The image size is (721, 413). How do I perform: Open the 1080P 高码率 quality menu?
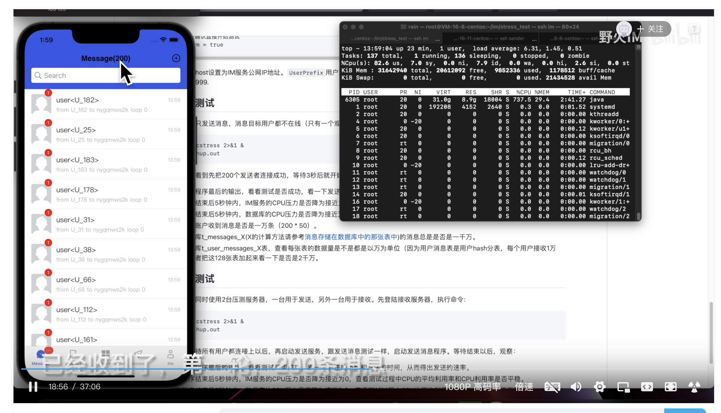472,387
